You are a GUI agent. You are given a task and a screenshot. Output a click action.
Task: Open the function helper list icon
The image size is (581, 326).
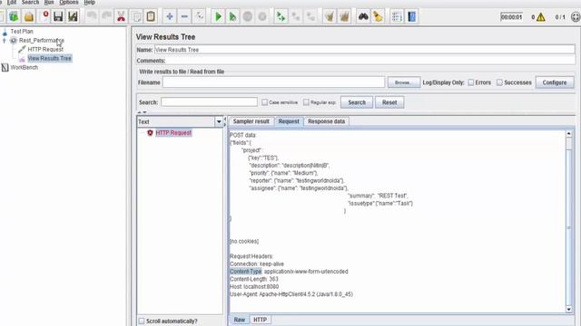tap(397, 16)
